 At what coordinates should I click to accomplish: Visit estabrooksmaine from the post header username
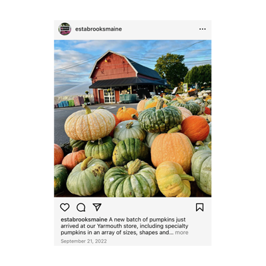point(98,29)
